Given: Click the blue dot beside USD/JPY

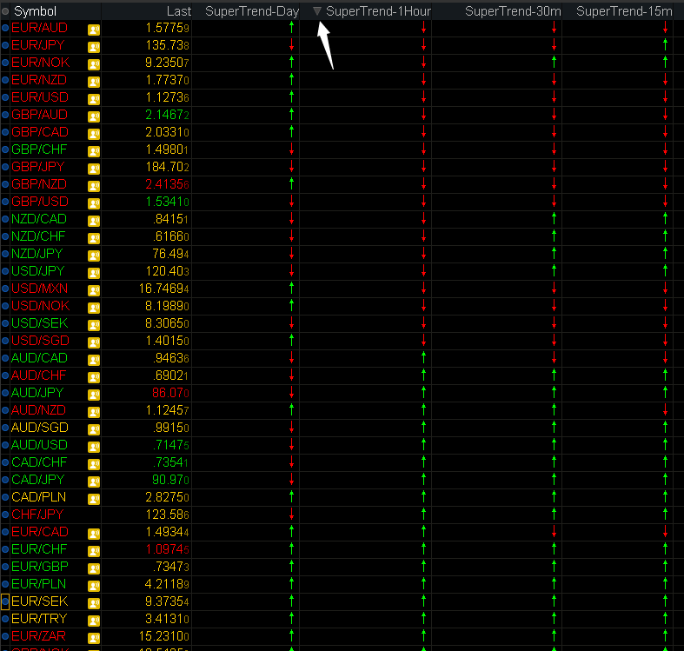Looking at the screenshot, I should pos(5,271).
